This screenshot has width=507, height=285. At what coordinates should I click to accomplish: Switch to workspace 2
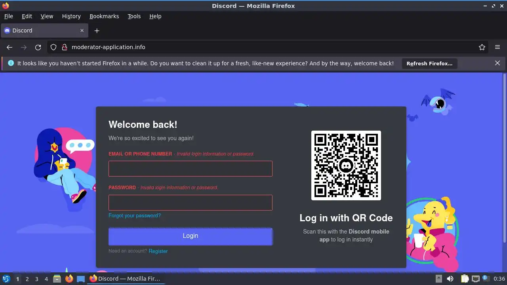(27, 279)
